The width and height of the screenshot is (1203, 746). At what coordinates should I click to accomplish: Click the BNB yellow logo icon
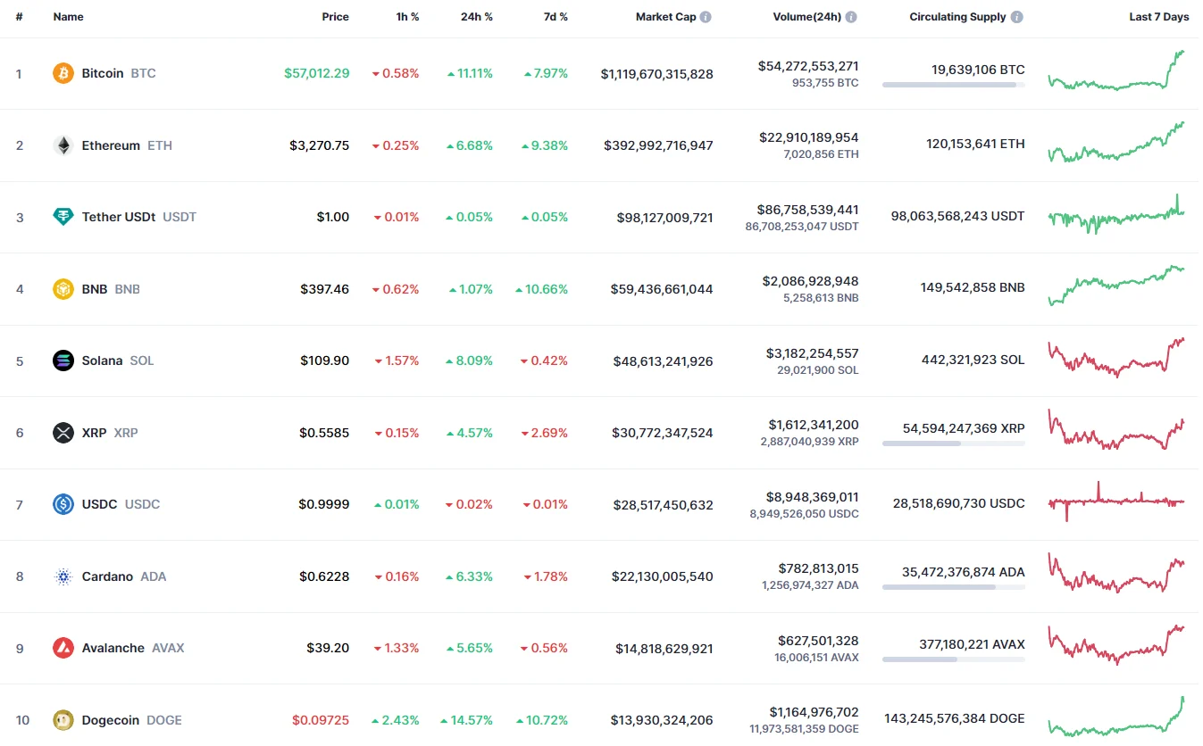click(63, 289)
